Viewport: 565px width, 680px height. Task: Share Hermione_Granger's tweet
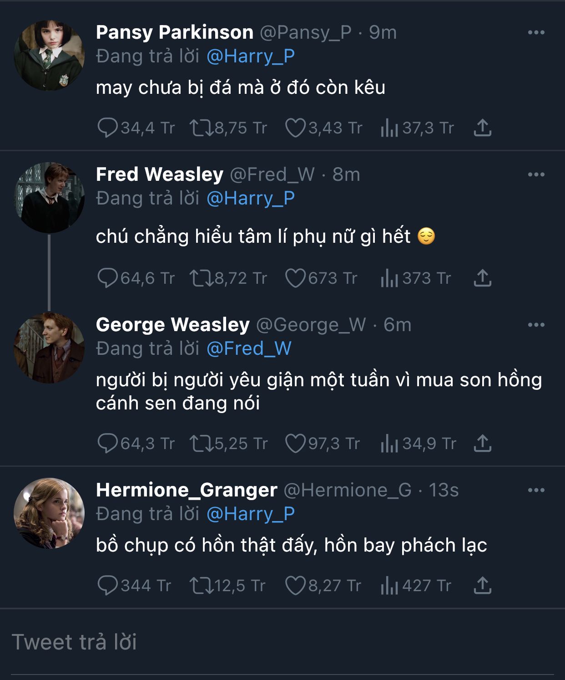pos(483,586)
